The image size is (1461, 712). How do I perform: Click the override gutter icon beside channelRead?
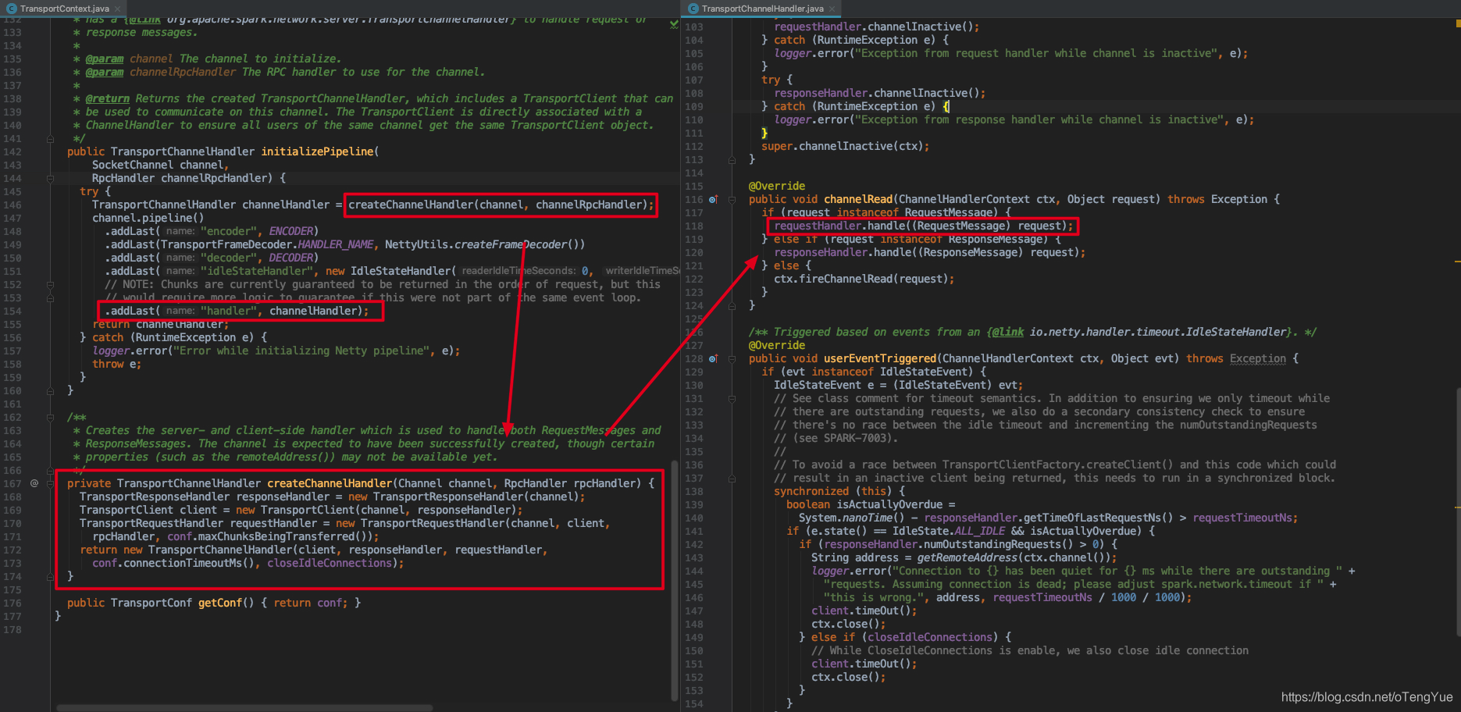[713, 200]
